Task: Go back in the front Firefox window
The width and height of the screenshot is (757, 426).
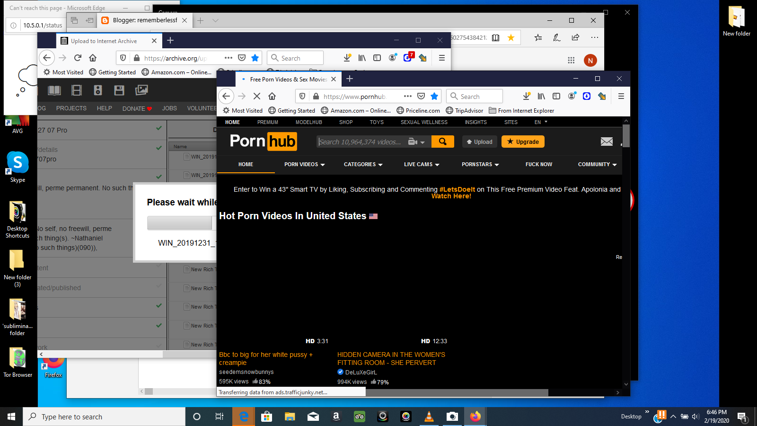Action: pyautogui.click(x=226, y=96)
